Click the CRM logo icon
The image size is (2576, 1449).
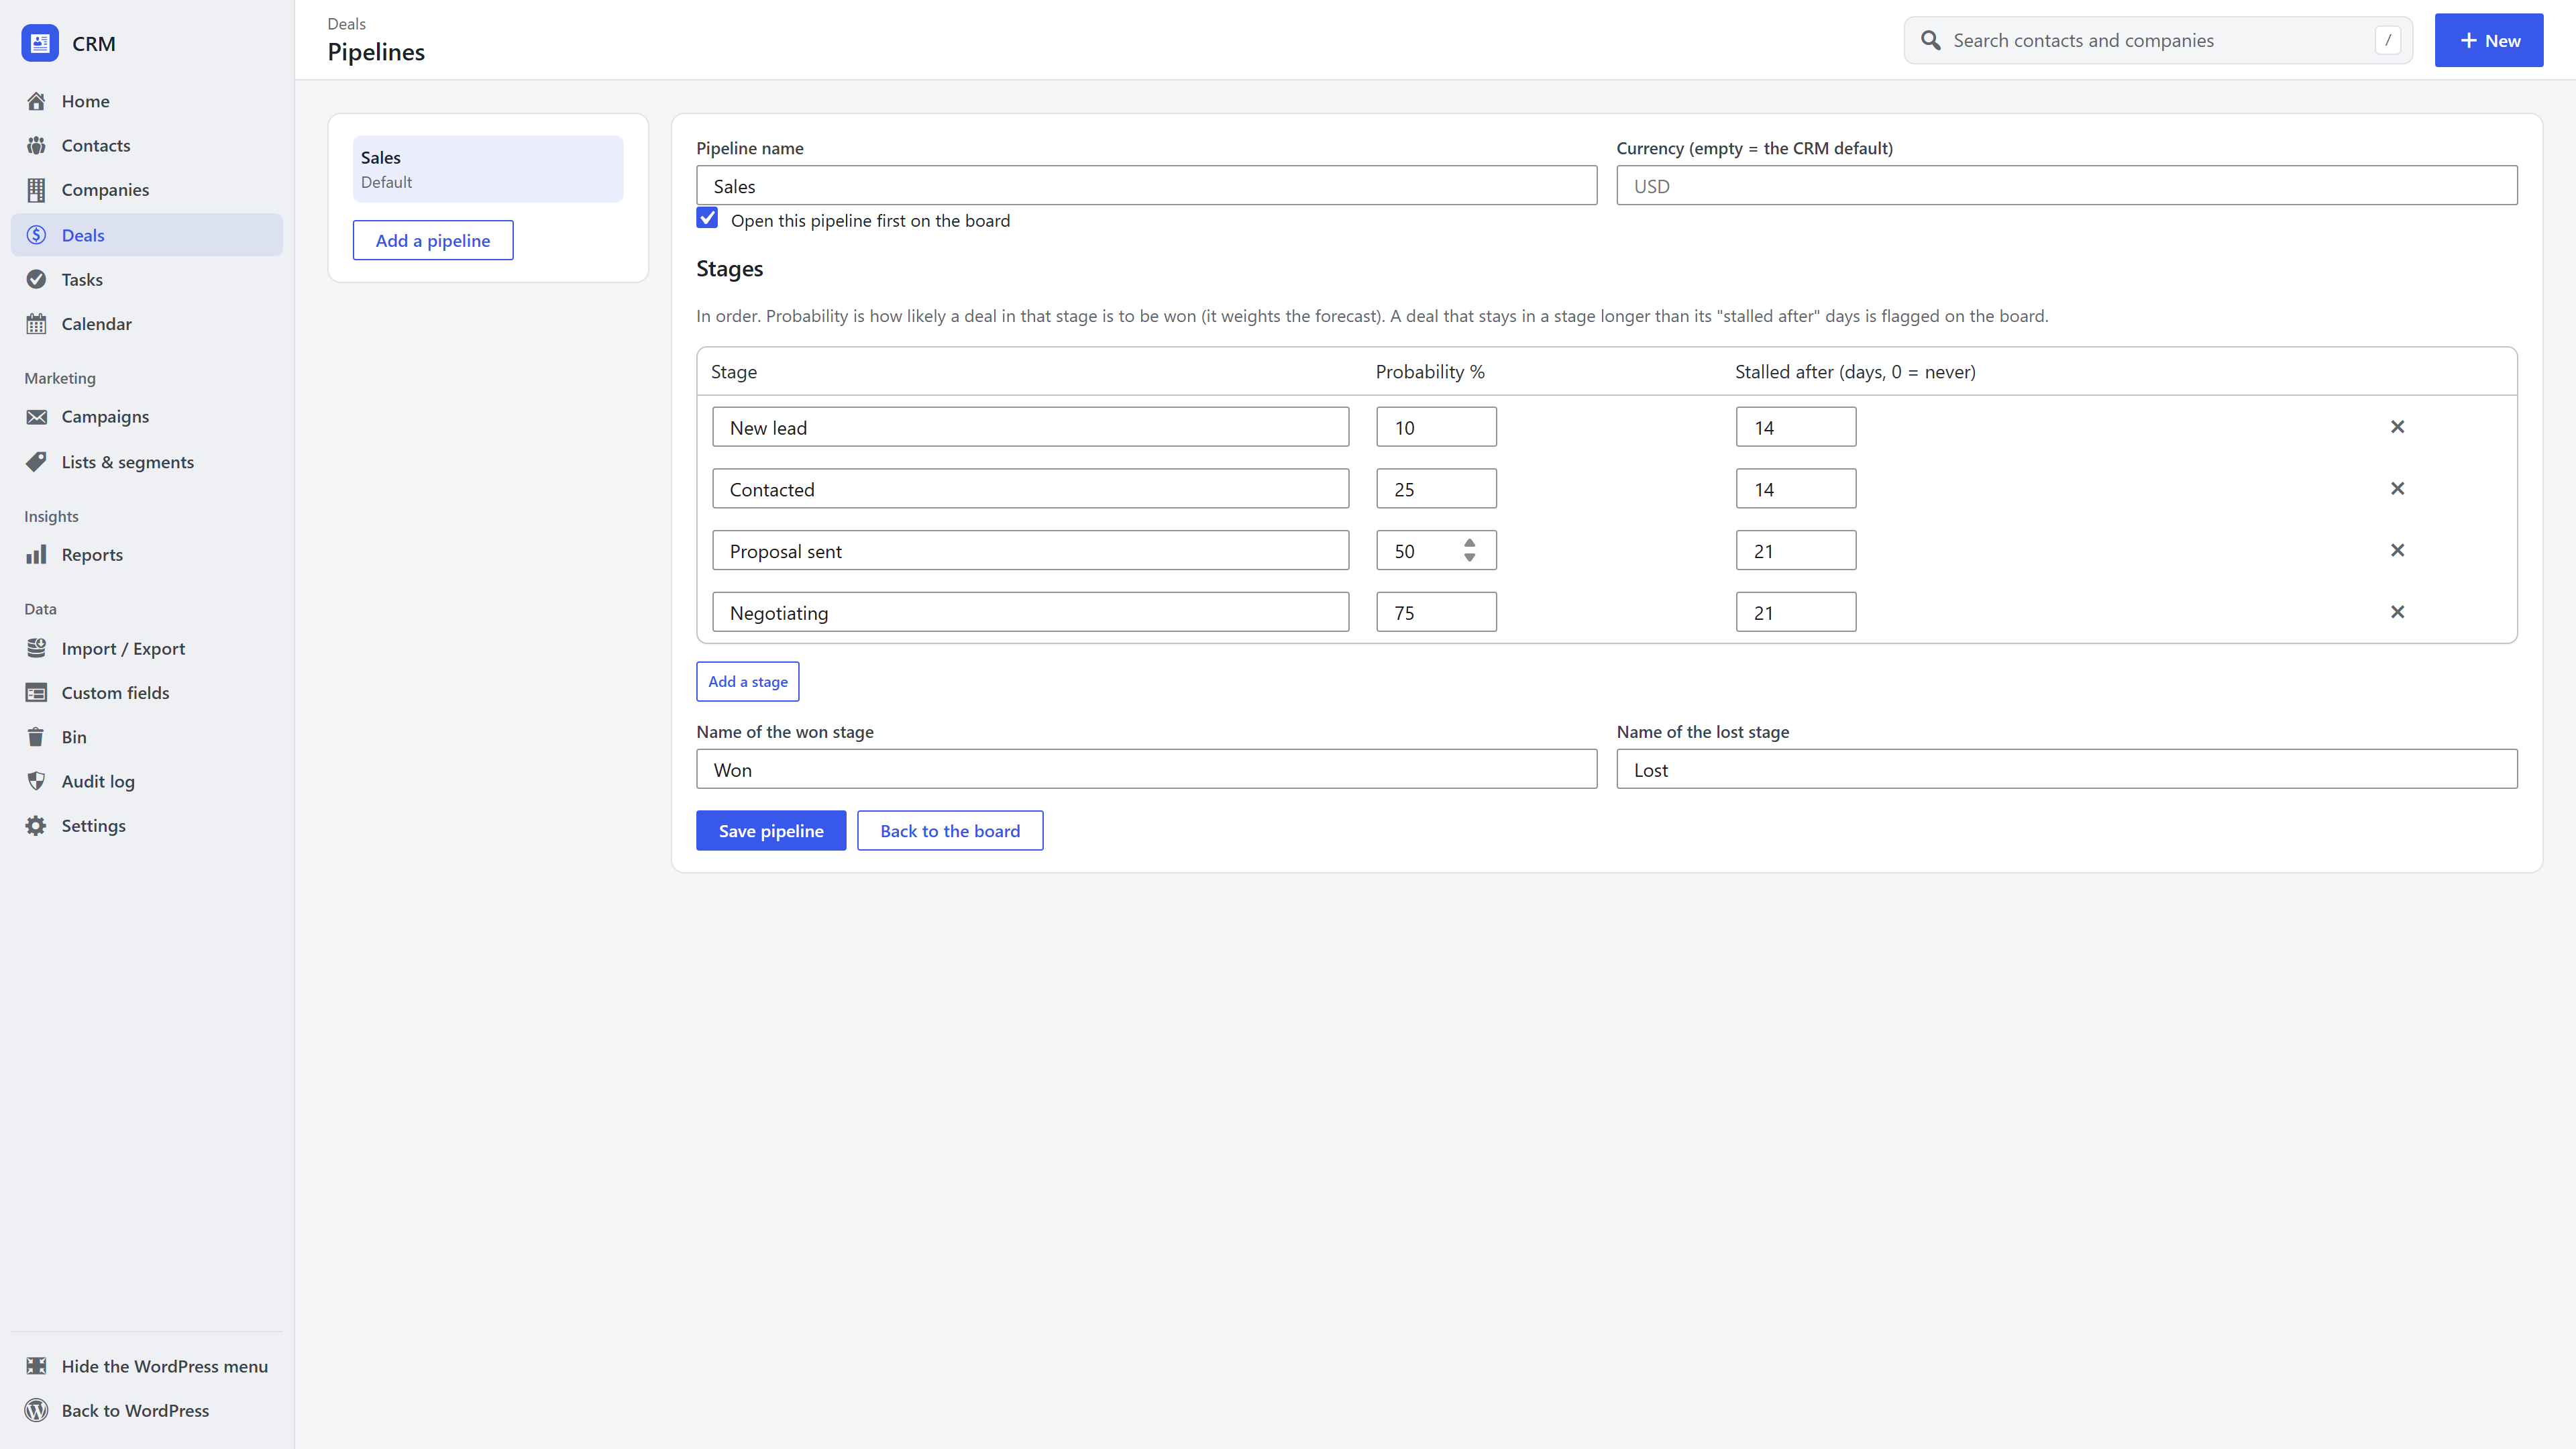tap(40, 43)
